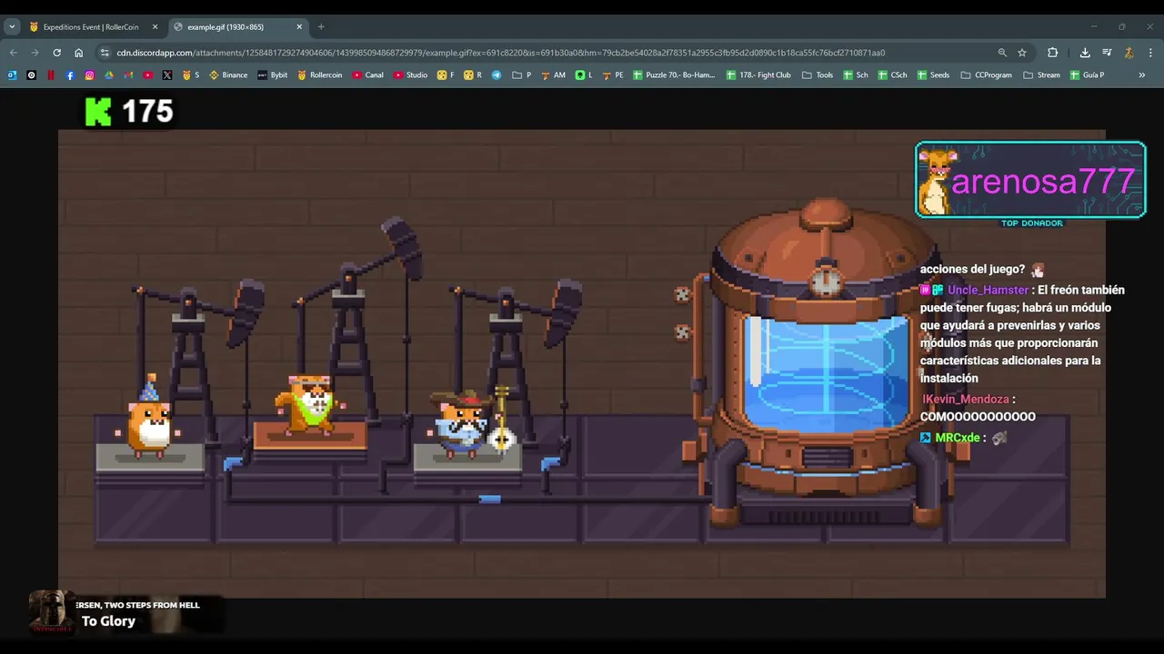Open the Seeds sheet bookmark
1164x654 pixels.
tap(934, 75)
